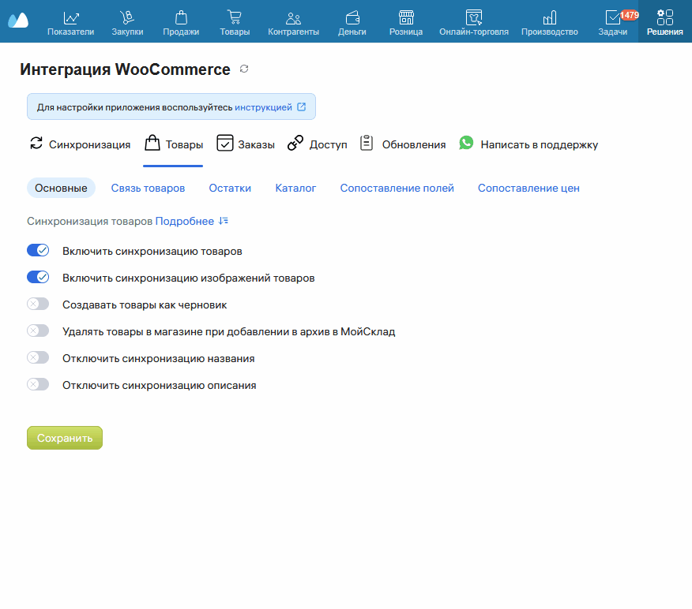
Task: Click sort icon next to Подробнее
Action: coord(224,221)
